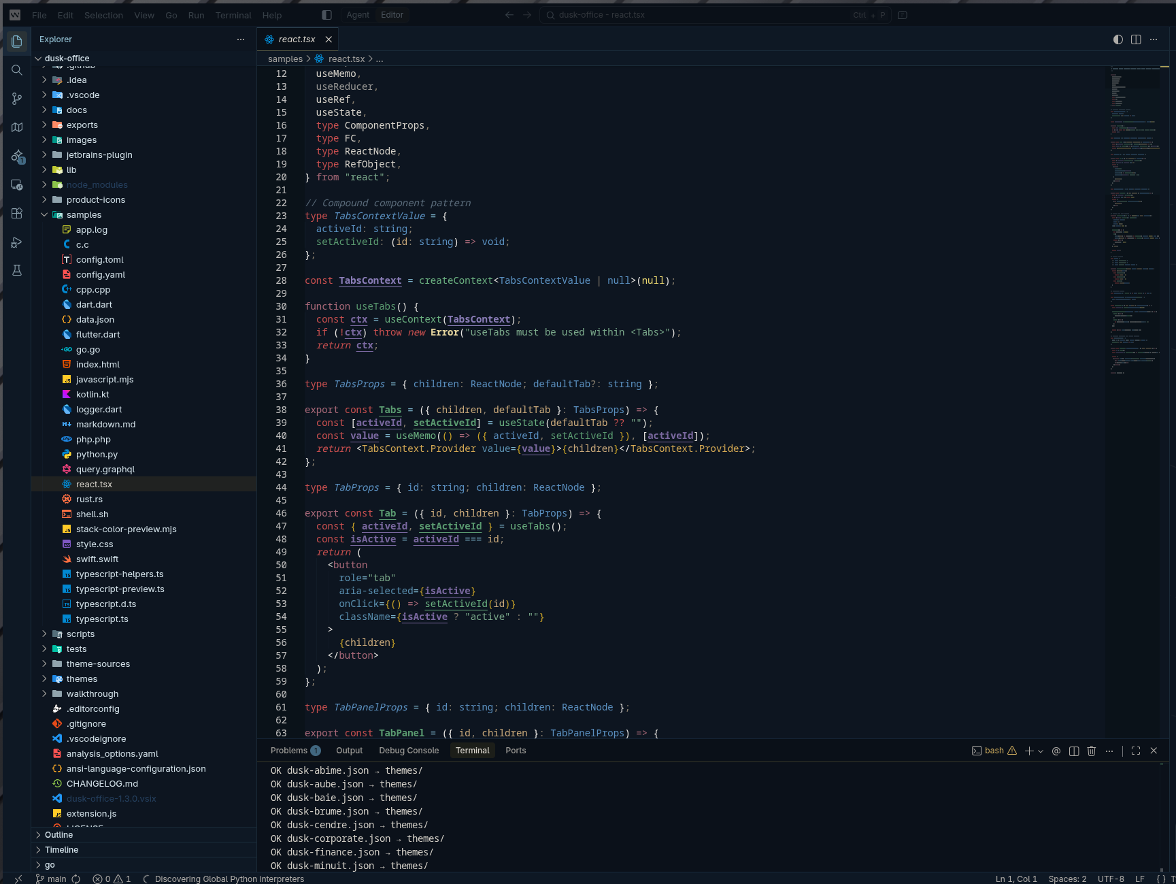Change line ending via LF status item
Screen dimensions: 1176x884
point(1140,879)
